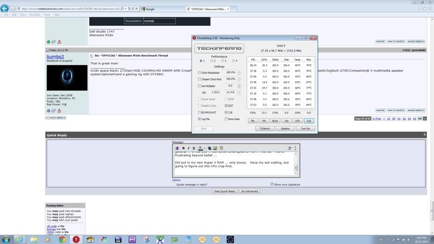The height and width of the screenshot is (244, 434).
Task: Select performance profile 2 radio button
Action: click(x=211, y=61)
